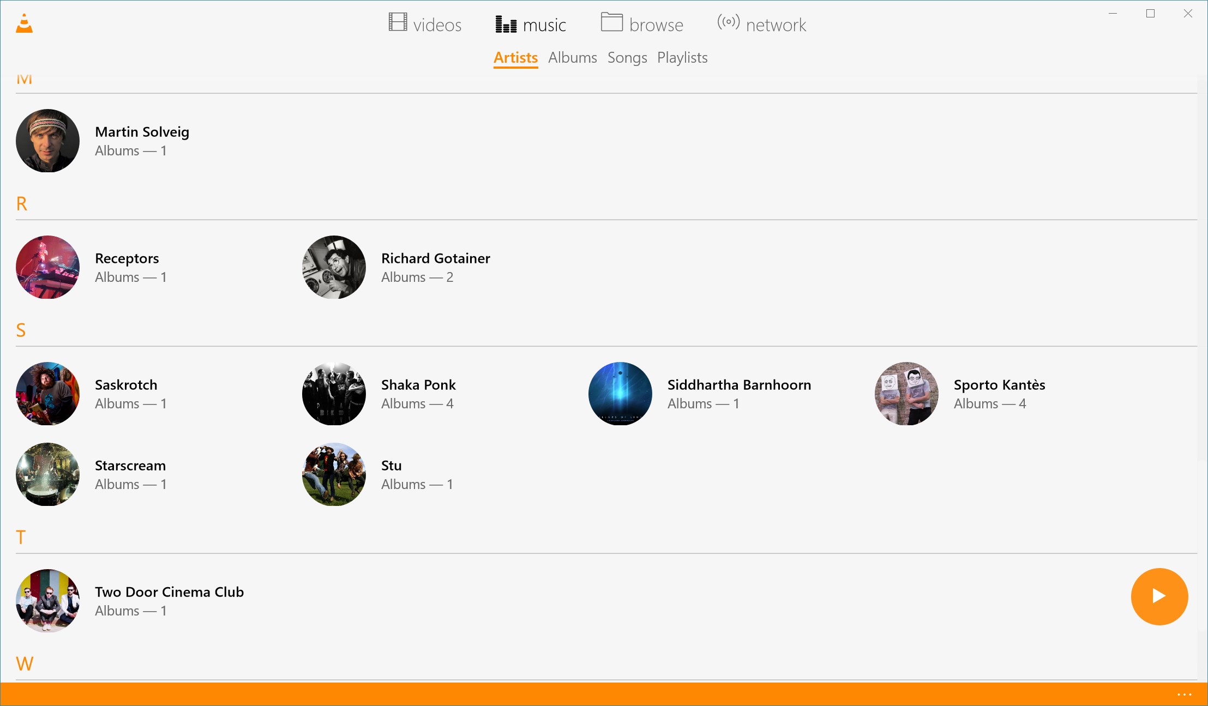
Task: Click Martin Solveig's artist picture
Action: (x=47, y=141)
